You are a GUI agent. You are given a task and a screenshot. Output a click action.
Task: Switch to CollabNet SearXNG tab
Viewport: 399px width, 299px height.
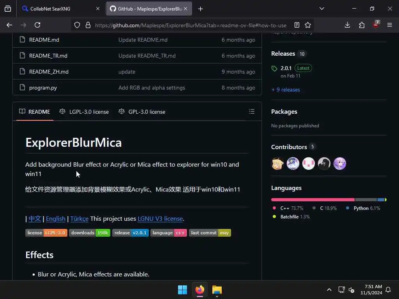tap(60, 9)
